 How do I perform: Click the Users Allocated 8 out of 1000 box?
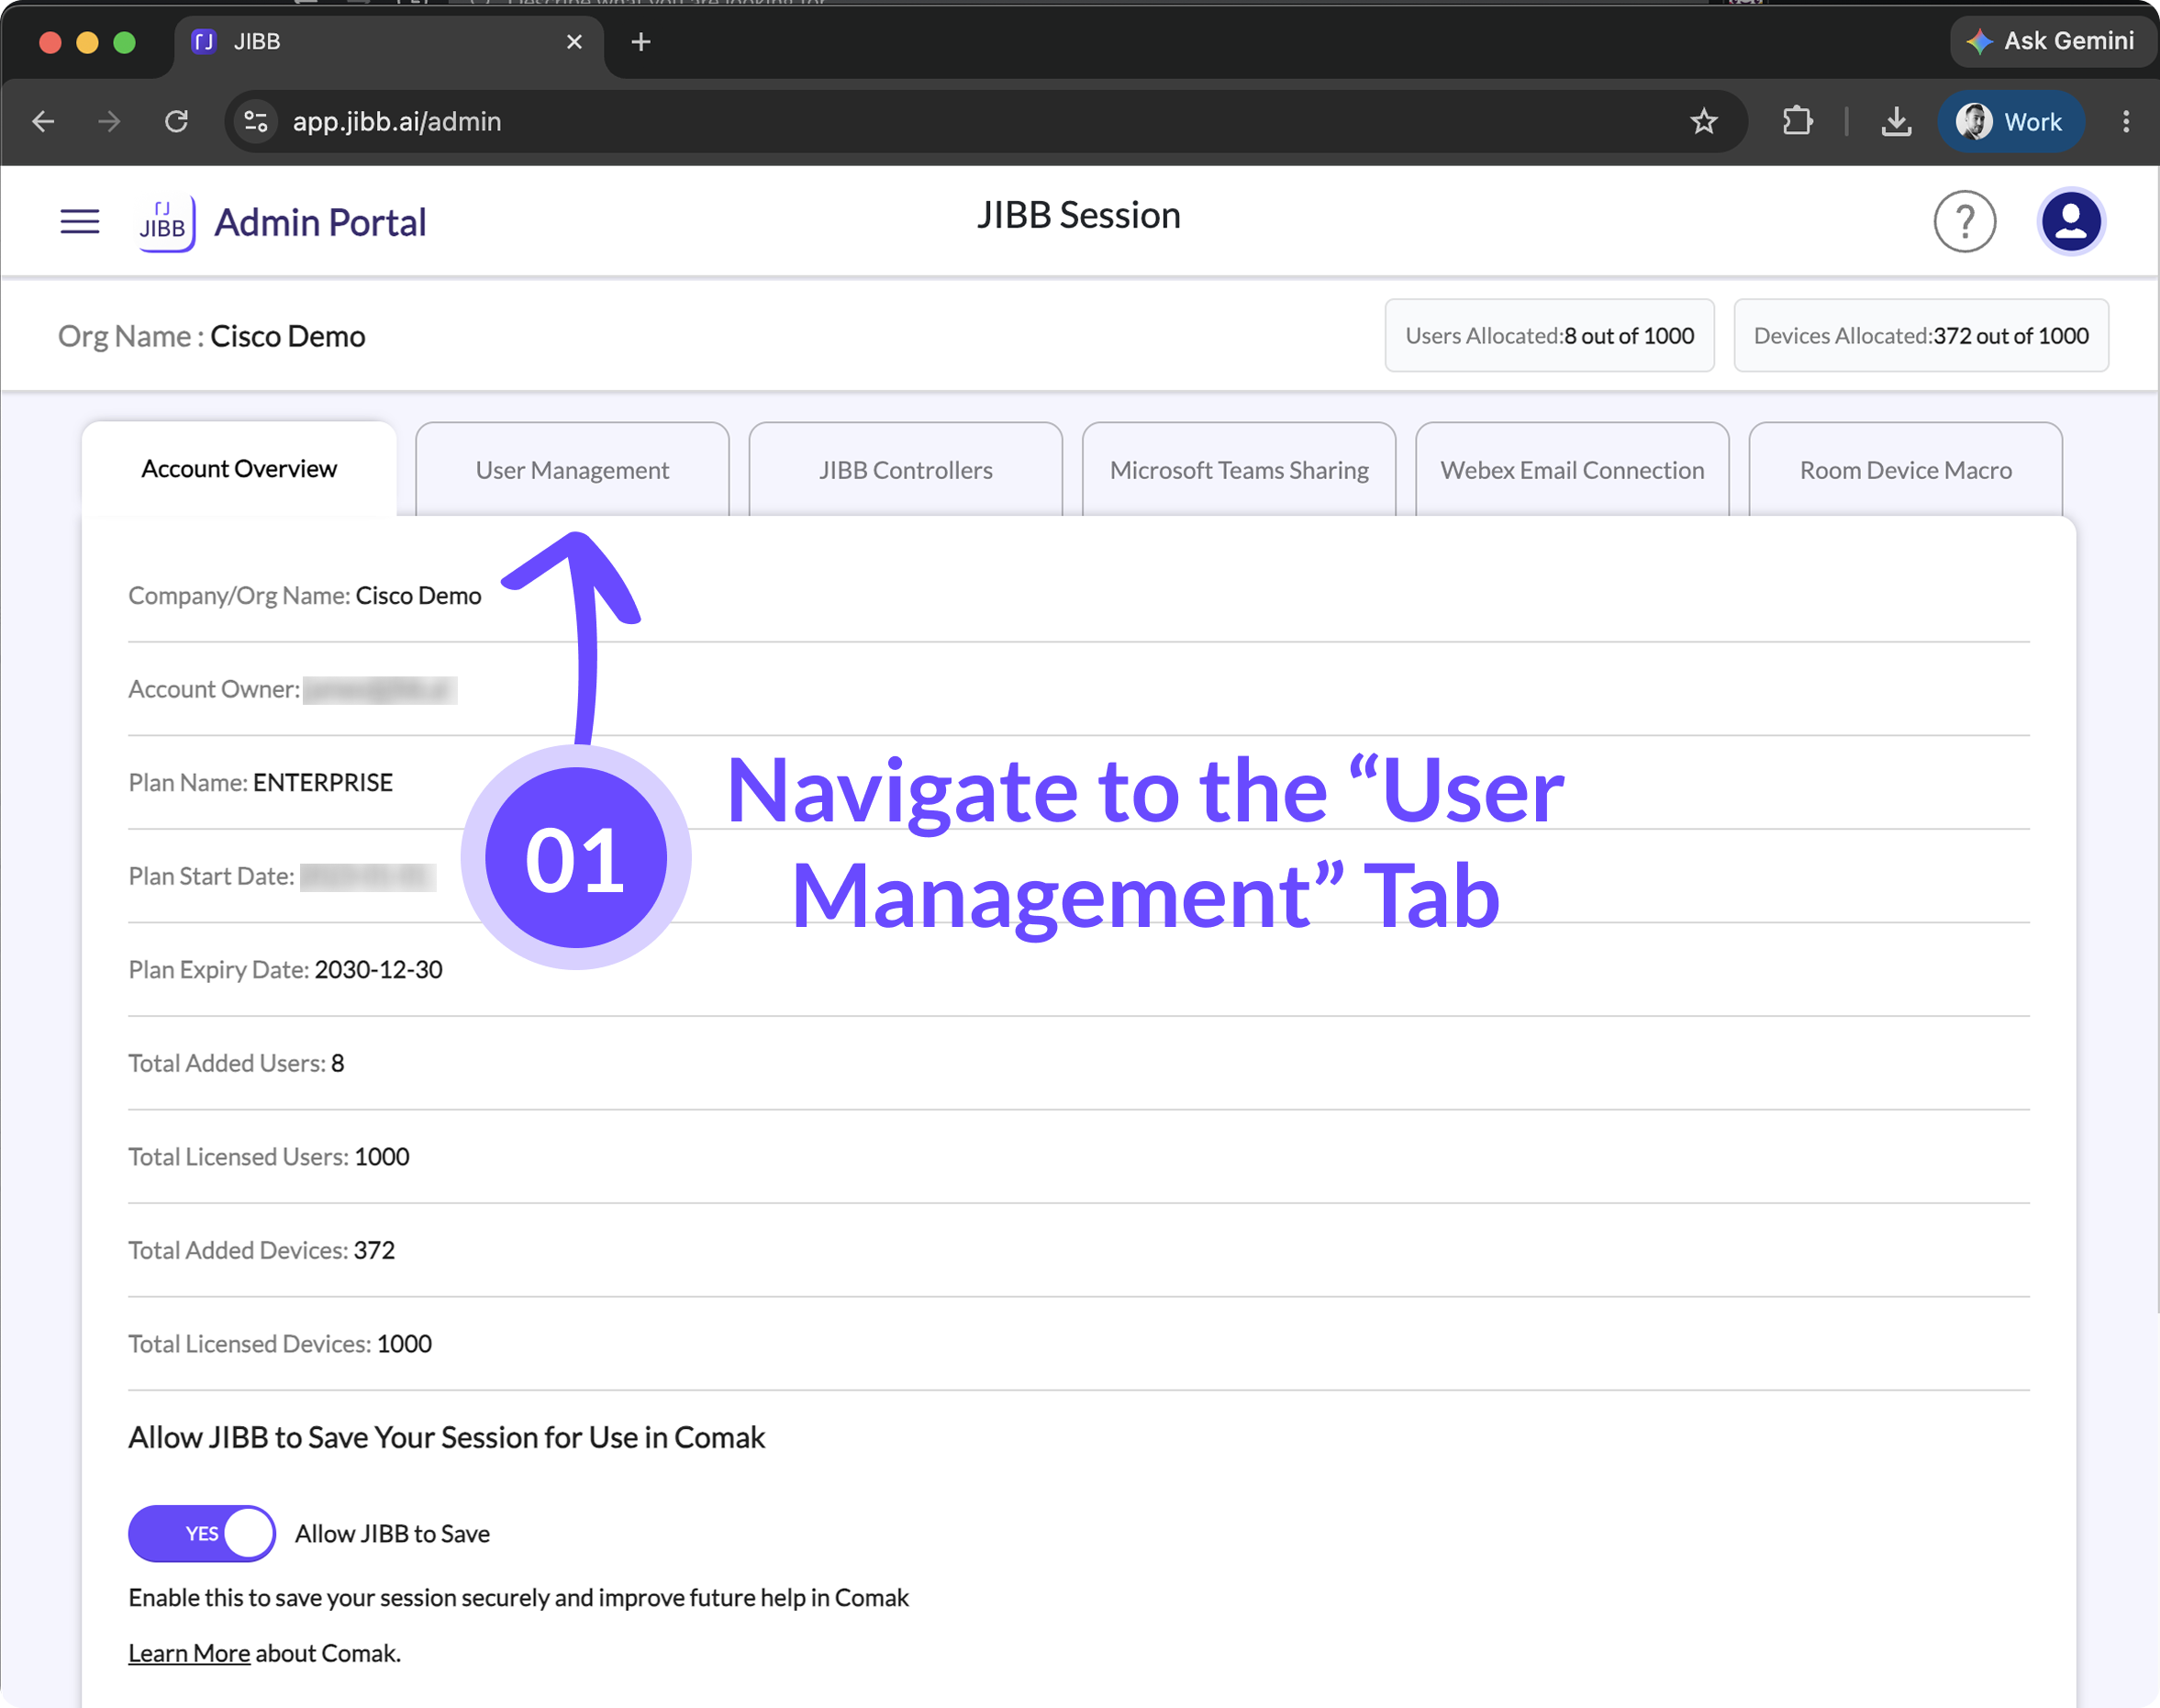(x=1549, y=335)
